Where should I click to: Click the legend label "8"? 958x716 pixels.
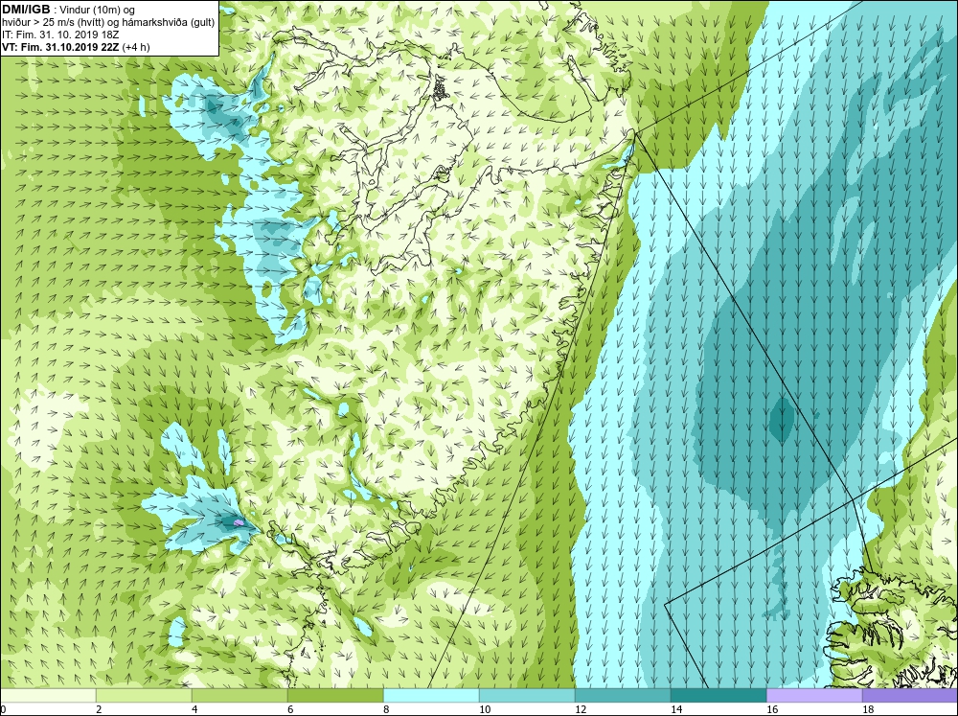point(387,709)
